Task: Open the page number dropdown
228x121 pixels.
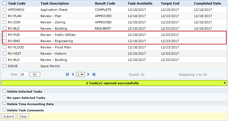Action: tap(80, 74)
